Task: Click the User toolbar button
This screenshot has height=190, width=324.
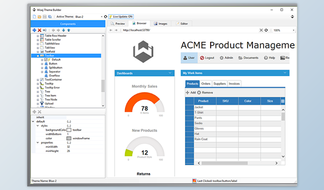Action: [189, 58]
